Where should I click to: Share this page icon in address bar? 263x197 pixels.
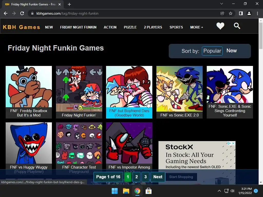click(222, 13)
